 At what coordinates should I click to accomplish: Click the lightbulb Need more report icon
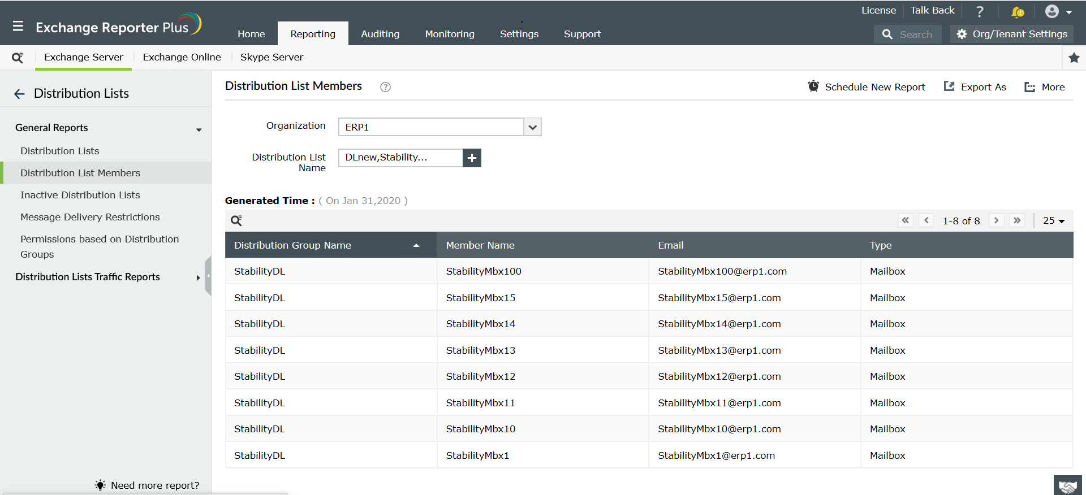point(100,485)
